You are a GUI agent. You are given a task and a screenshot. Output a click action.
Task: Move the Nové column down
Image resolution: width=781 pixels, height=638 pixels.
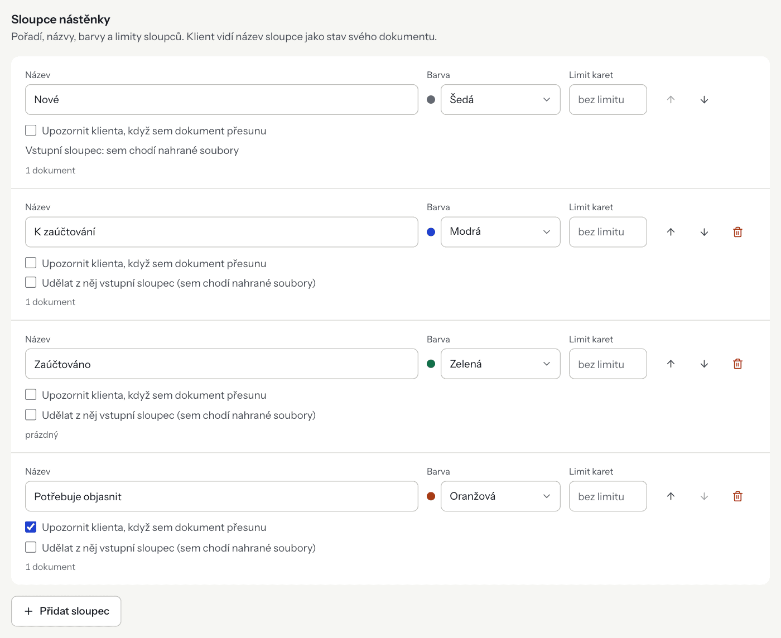pos(704,100)
